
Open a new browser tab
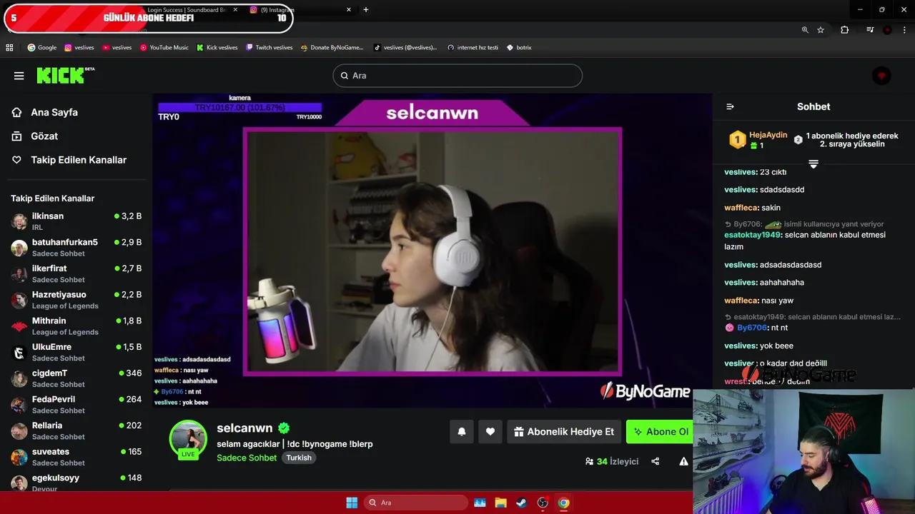click(x=366, y=10)
